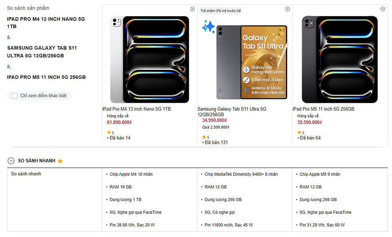
Task: Click the star icon beside SO SÁNH NHANH
Action: click(x=60, y=161)
